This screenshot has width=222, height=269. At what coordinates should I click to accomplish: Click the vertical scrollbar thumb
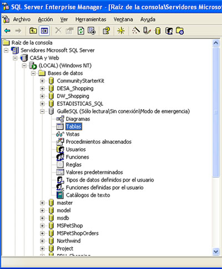click(x=216, y=112)
